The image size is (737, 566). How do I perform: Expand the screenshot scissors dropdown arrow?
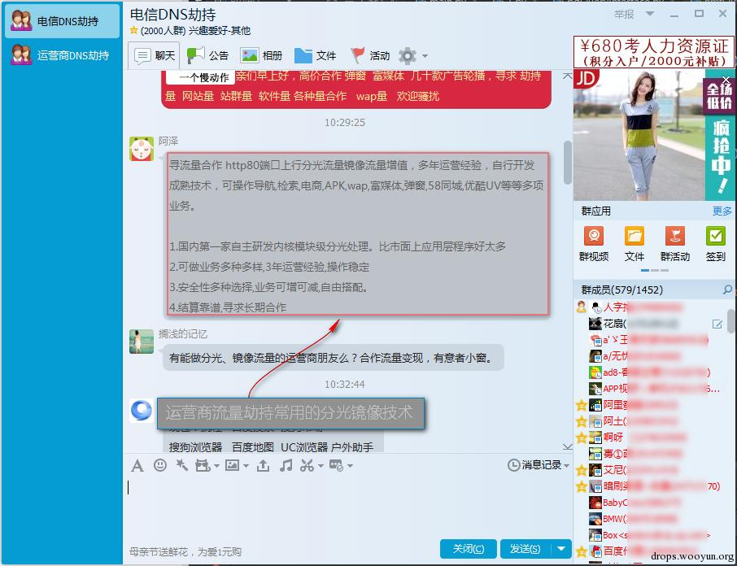[x=321, y=466]
